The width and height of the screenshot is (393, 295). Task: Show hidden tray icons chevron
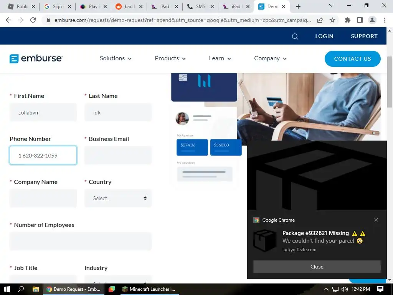tap(326, 289)
